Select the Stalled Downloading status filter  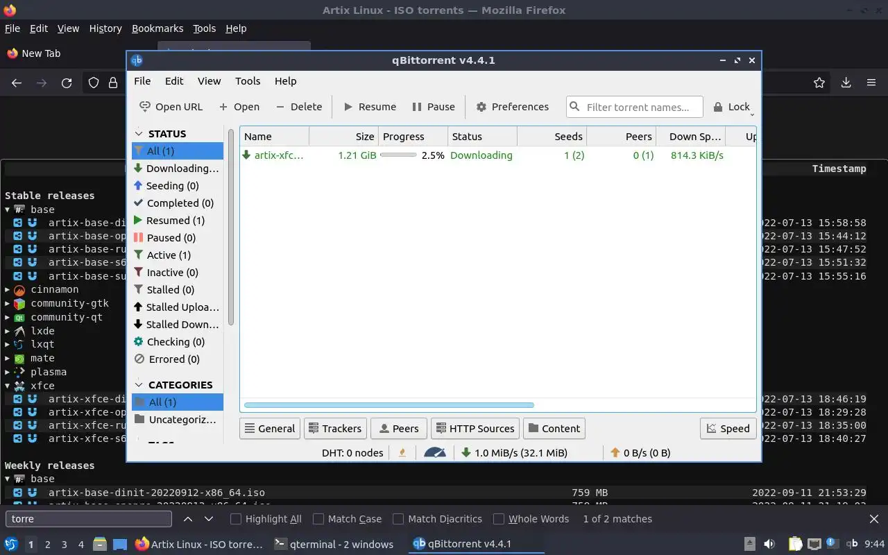point(178,325)
